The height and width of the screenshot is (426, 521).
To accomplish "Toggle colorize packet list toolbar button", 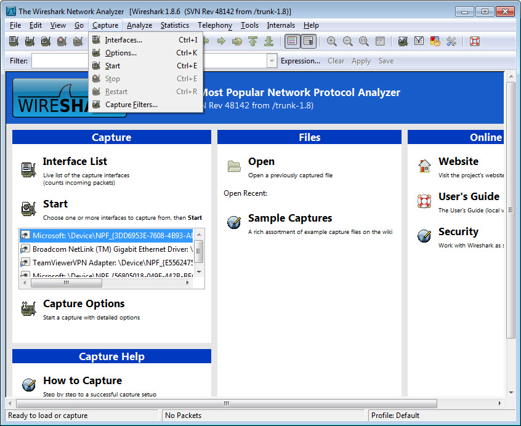I will pyautogui.click(x=293, y=41).
